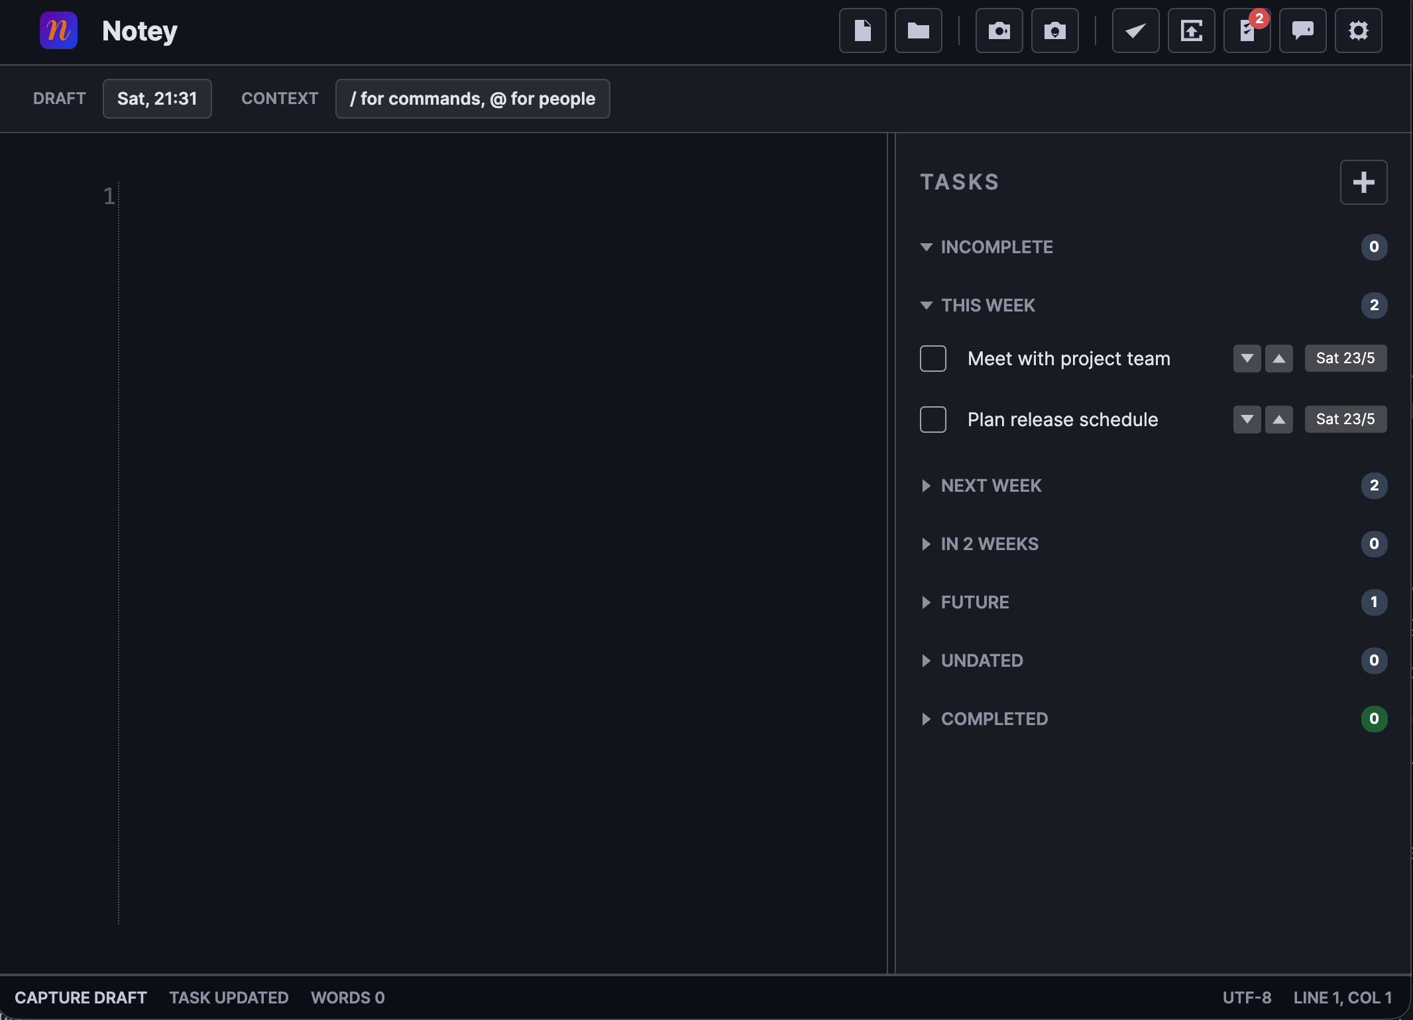This screenshot has width=1413, height=1020.
Task: Add a new task with the plus button
Action: click(1363, 182)
